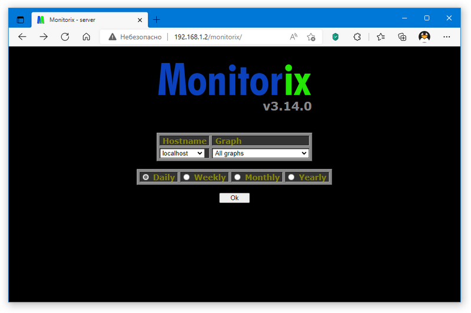Screen dimensions: 471x313
Task: Open the Favorites list icon
Action: coord(380,37)
